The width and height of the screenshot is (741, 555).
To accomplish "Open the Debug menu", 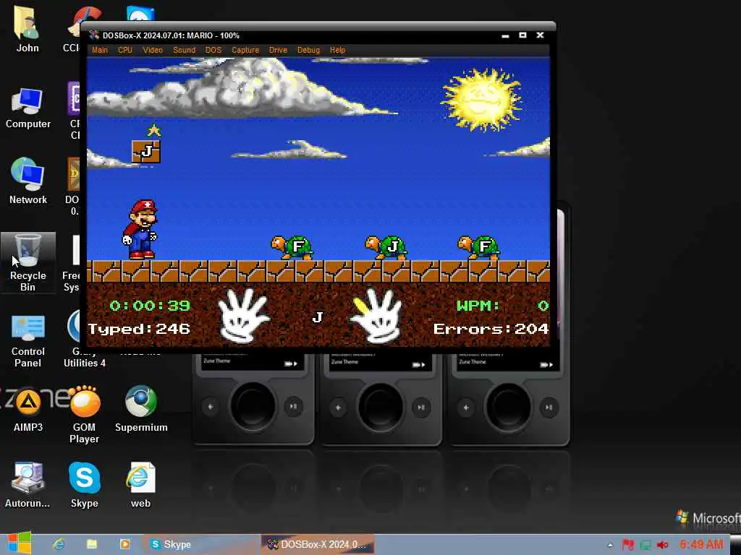I will [308, 50].
